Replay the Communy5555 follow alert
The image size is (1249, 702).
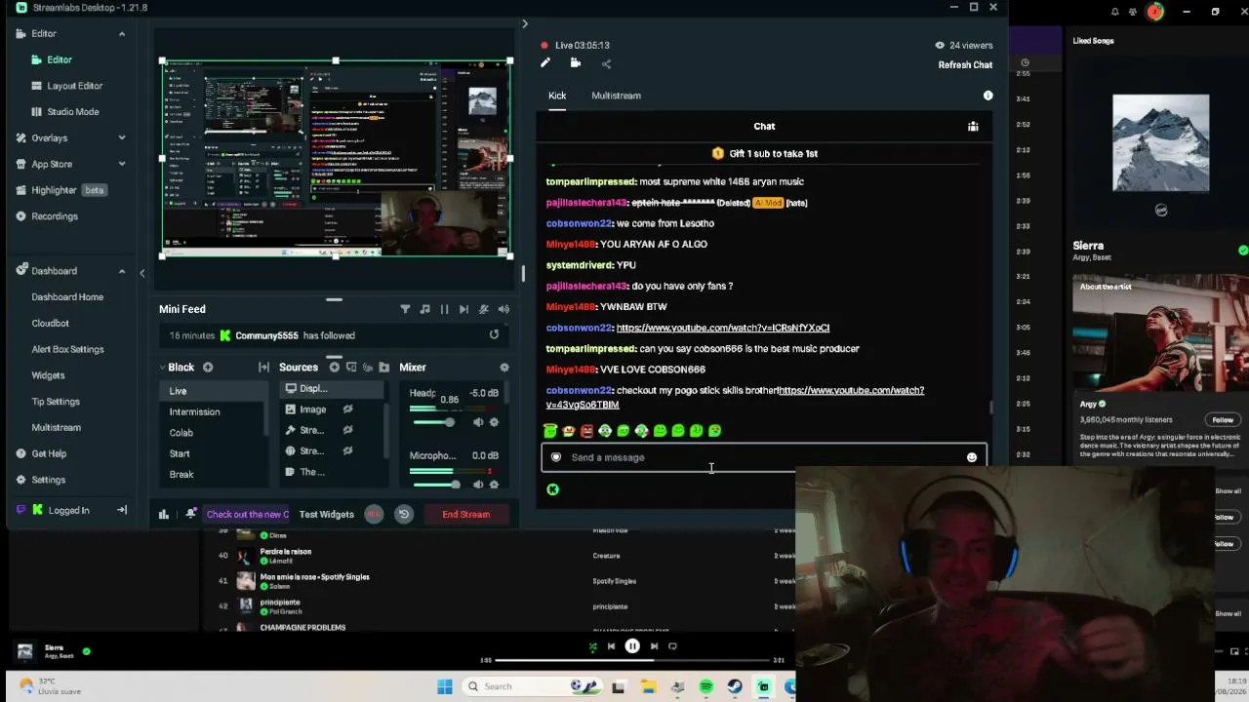point(494,334)
